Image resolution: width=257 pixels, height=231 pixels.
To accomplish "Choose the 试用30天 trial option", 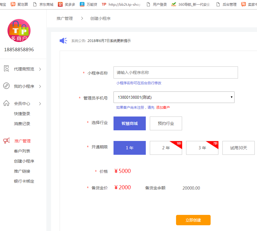I will click(239, 148).
